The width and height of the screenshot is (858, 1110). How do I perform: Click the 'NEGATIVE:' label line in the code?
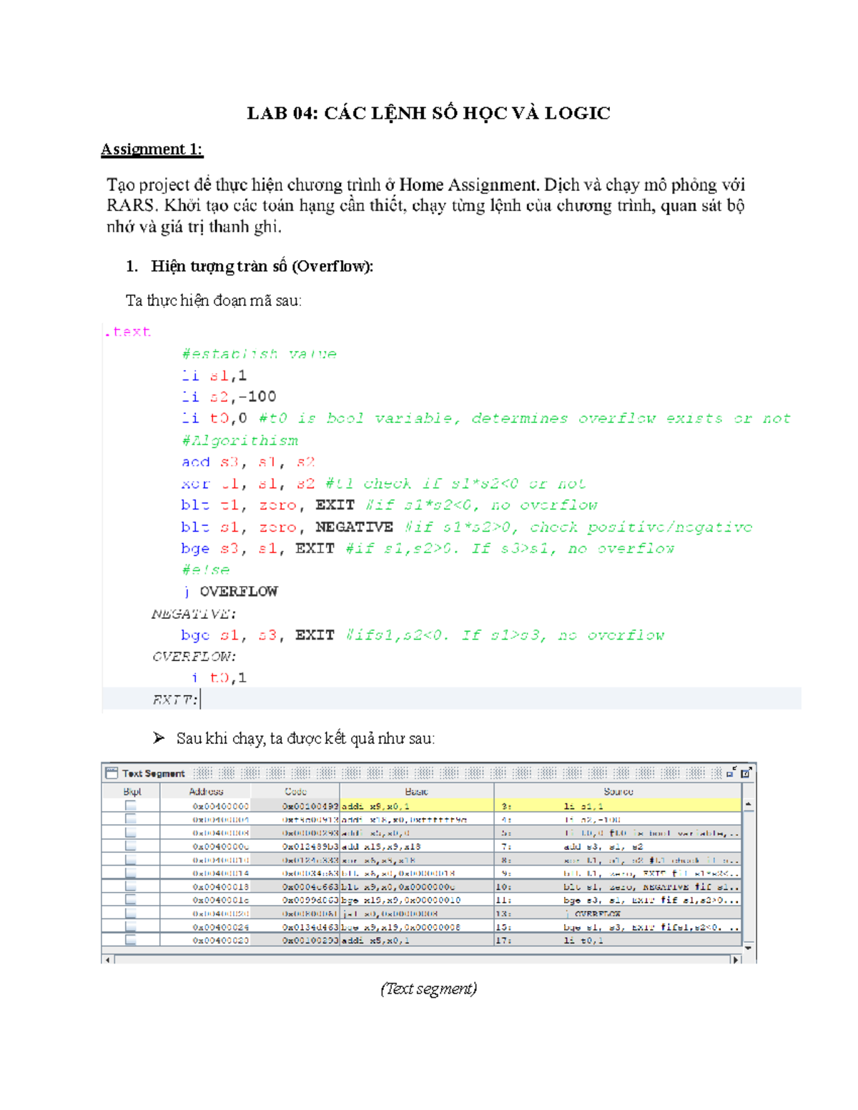pos(193,613)
